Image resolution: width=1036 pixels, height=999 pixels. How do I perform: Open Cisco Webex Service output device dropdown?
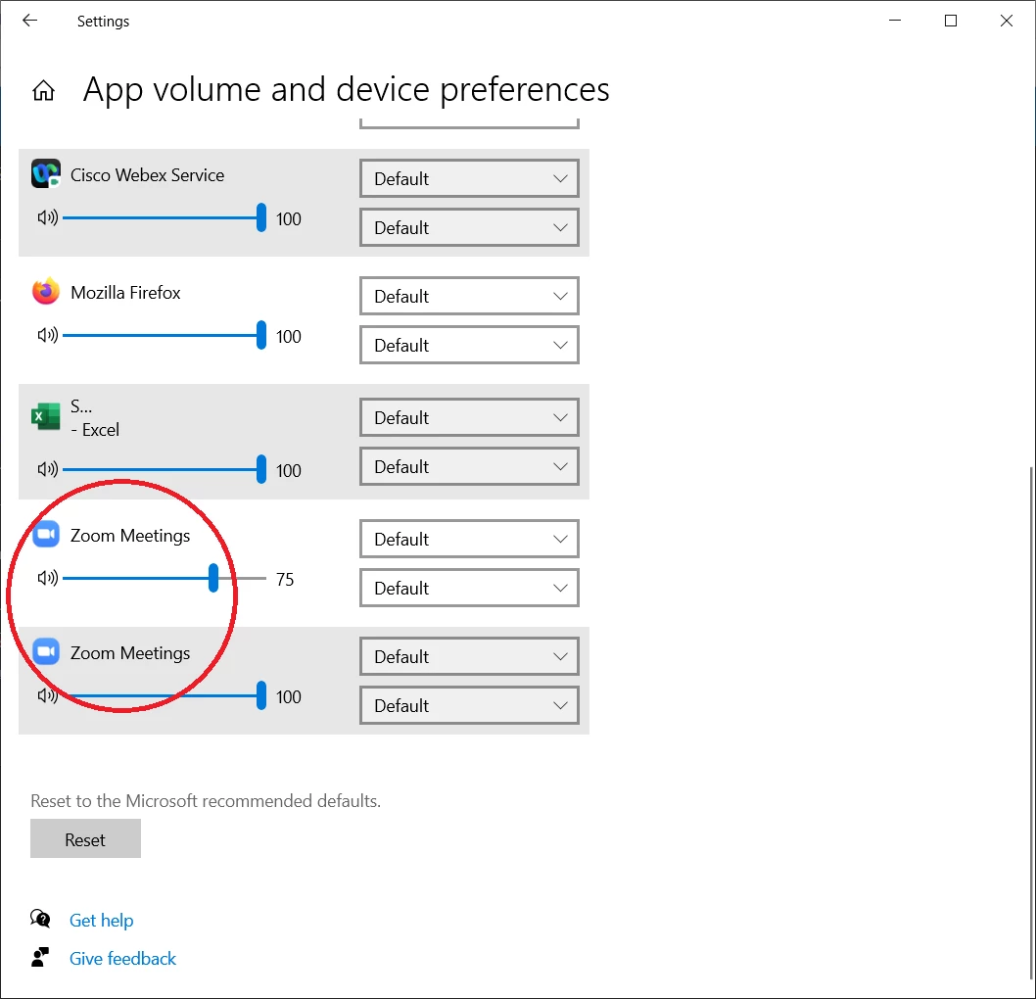pyautogui.click(x=469, y=178)
